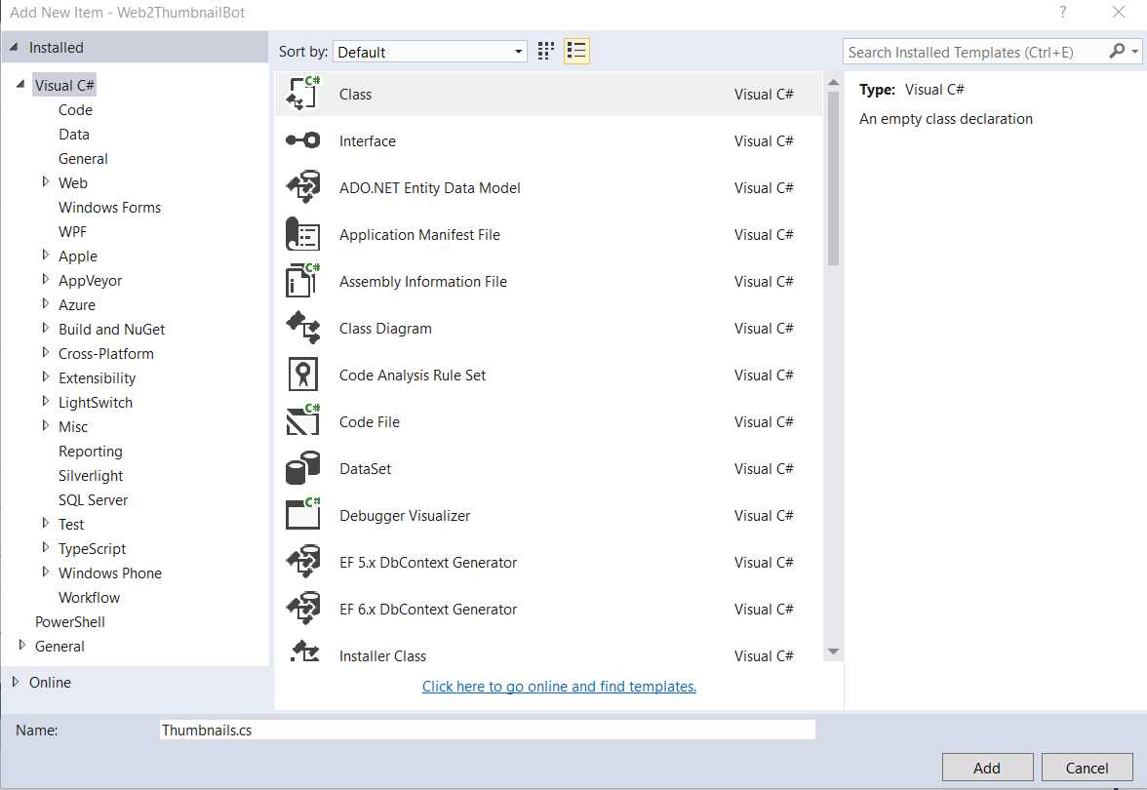This screenshot has width=1147, height=790.
Task: Choose the Debugger Visualizer template icon
Action: pyautogui.click(x=302, y=515)
